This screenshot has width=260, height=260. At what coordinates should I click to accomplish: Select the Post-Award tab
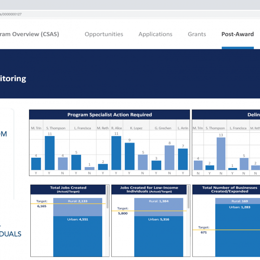pyautogui.click(x=237, y=34)
